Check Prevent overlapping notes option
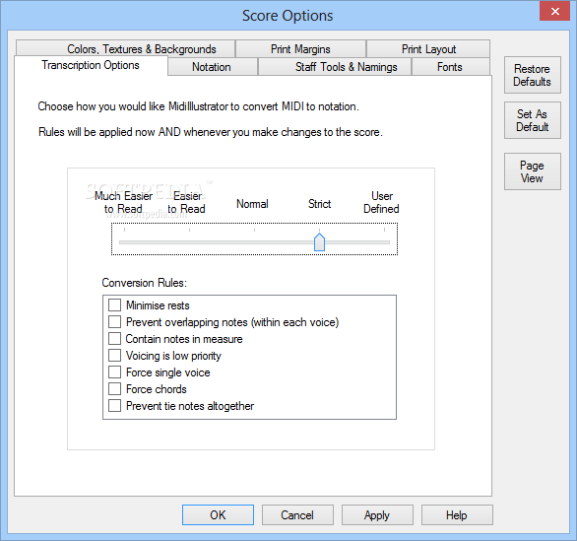The width and height of the screenshot is (577, 541). tap(115, 322)
